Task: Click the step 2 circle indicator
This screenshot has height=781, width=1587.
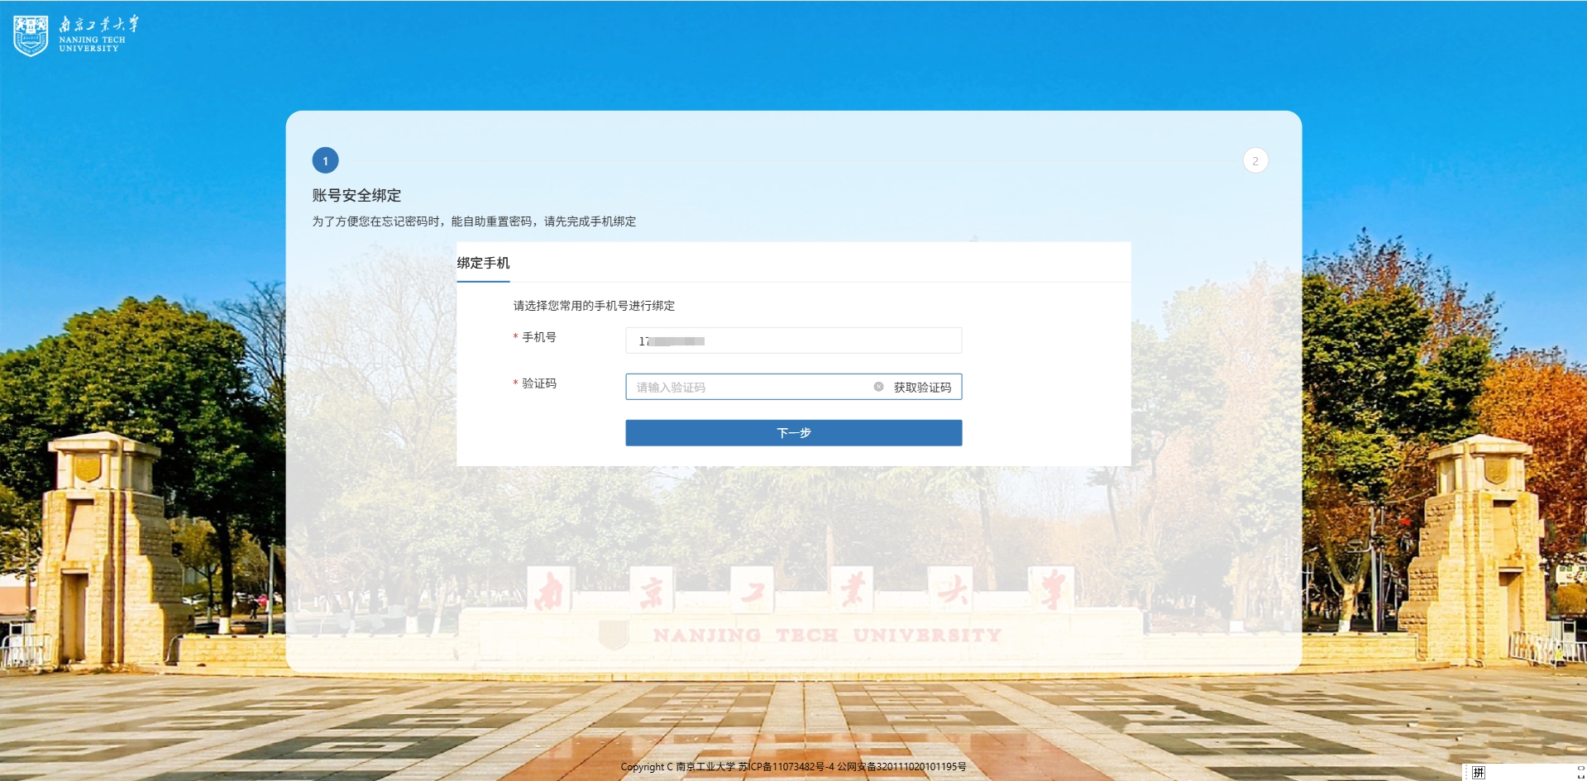Action: pyautogui.click(x=1255, y=160)
